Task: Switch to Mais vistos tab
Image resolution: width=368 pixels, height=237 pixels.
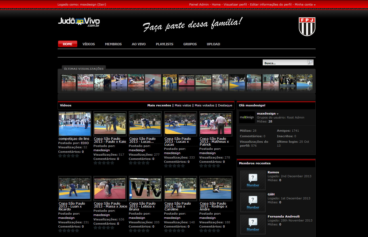Action: point(183,105)
